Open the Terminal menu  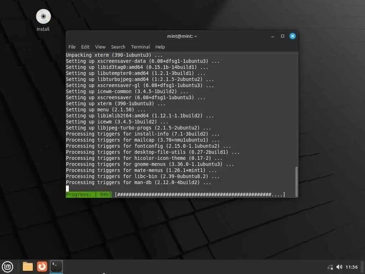[x=140, y=47]
